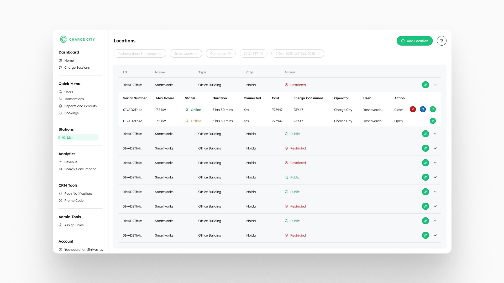The width and height of the screenshot is (504, 283).
Task: Open Yashovardhan Shrivastav account link
Action: tap(83, 249)
